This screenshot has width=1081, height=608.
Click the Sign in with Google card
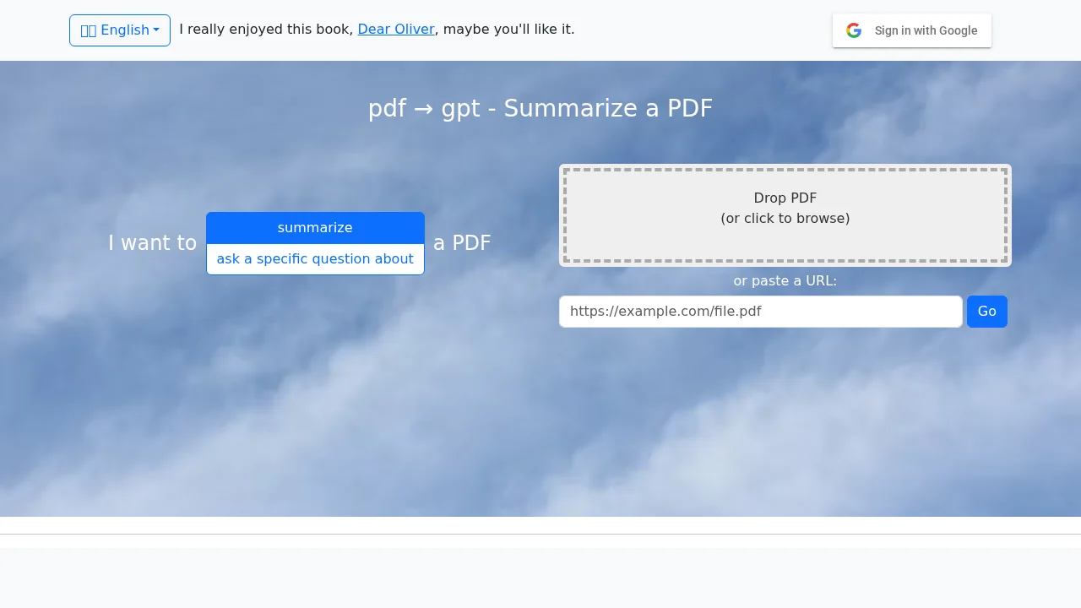[912, 30]
